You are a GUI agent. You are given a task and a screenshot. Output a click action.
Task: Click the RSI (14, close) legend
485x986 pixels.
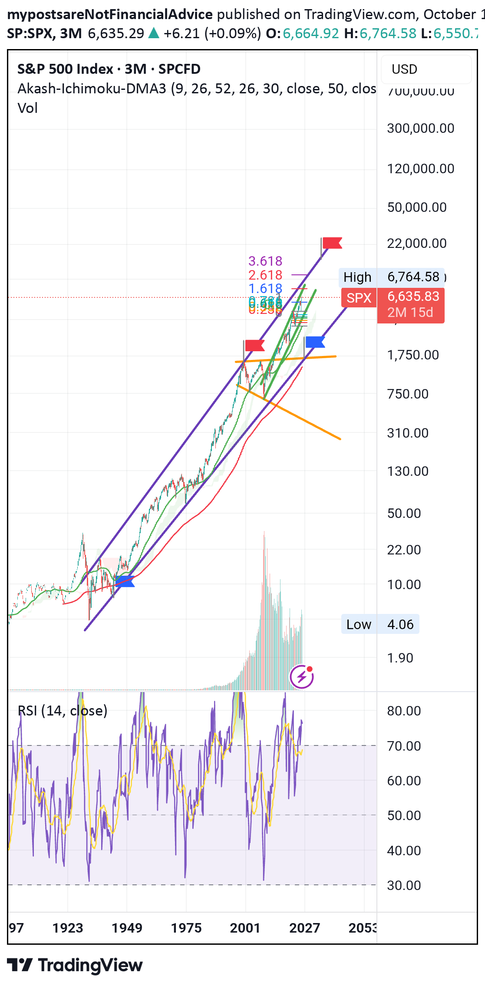63,711
